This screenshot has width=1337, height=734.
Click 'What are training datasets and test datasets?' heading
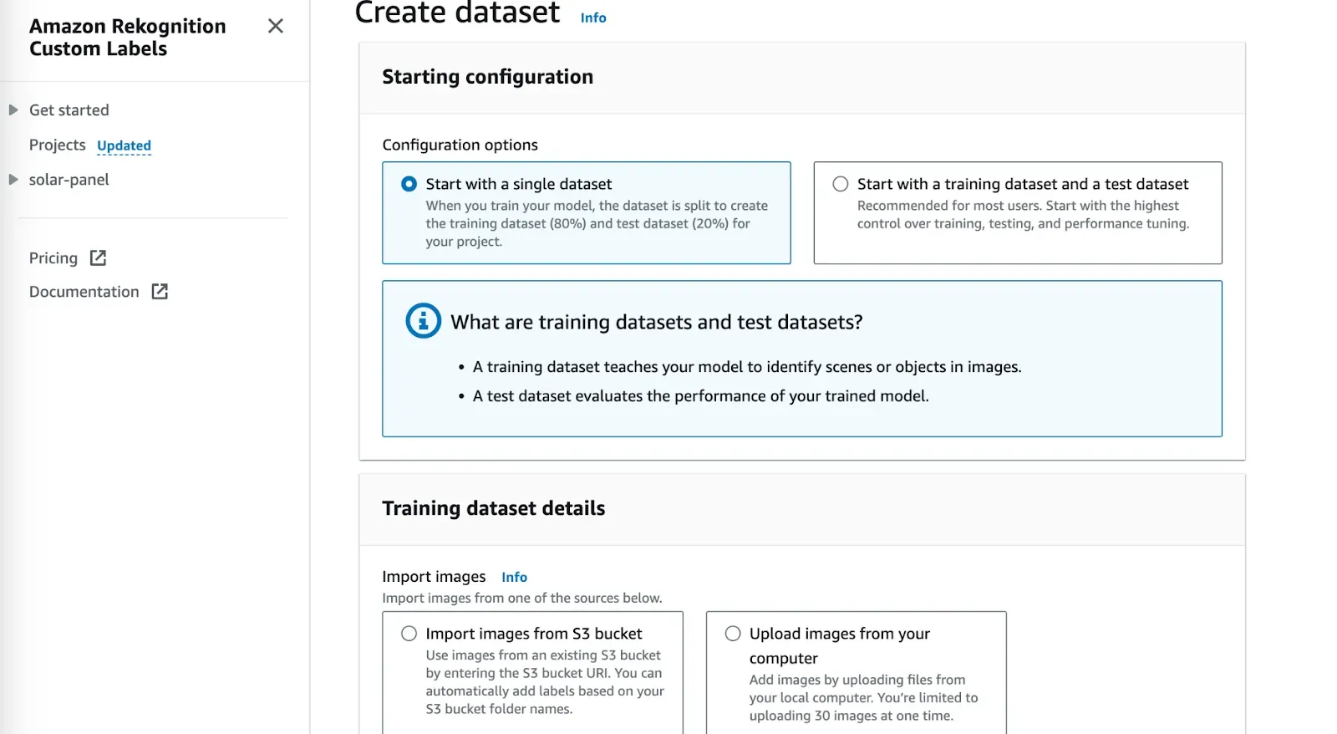(x=657, y=322)
